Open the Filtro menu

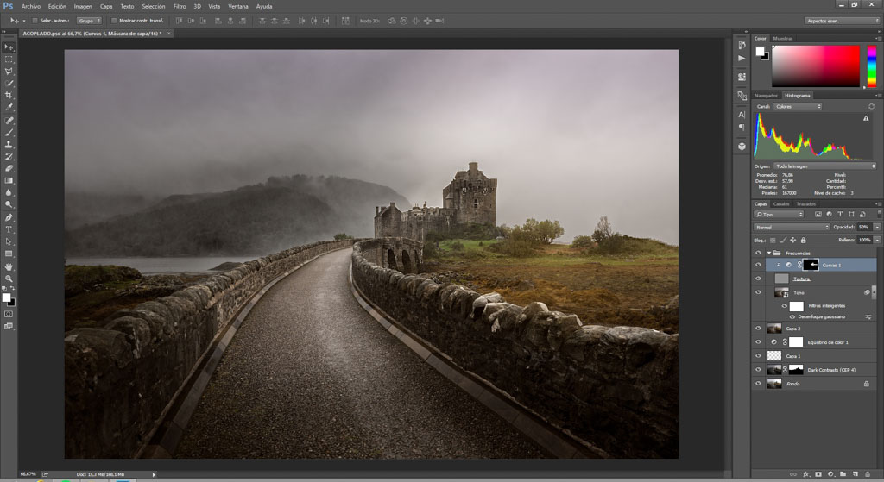click(179, 6)
